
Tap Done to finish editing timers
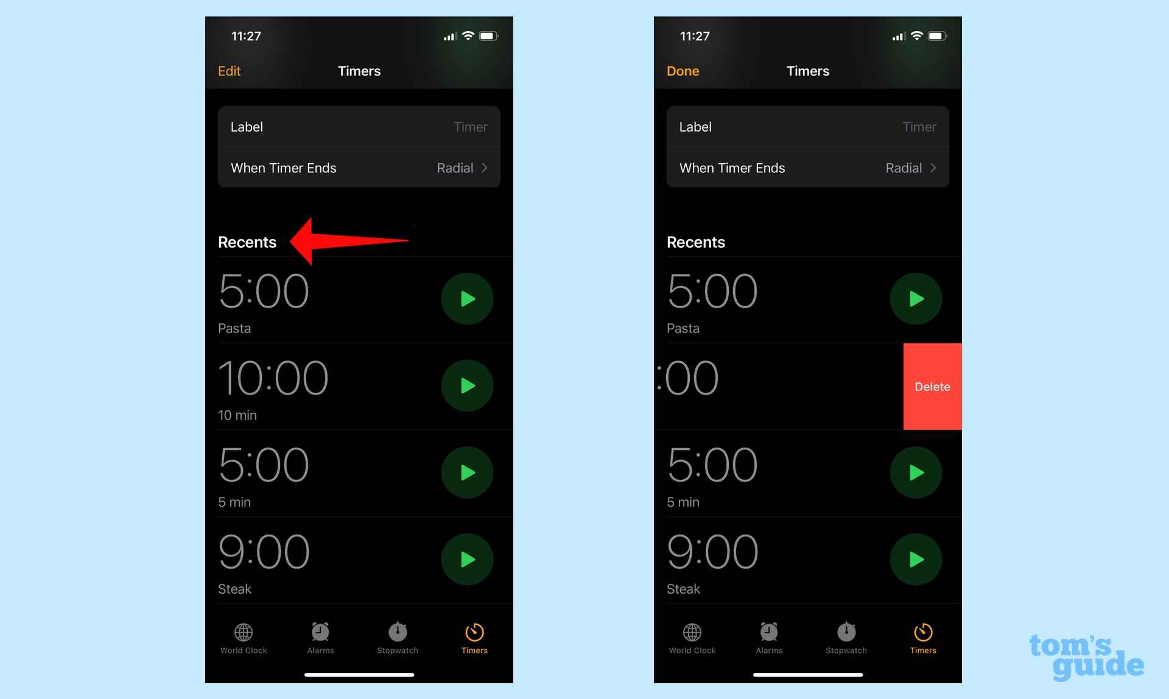click(x=683, y=71)
